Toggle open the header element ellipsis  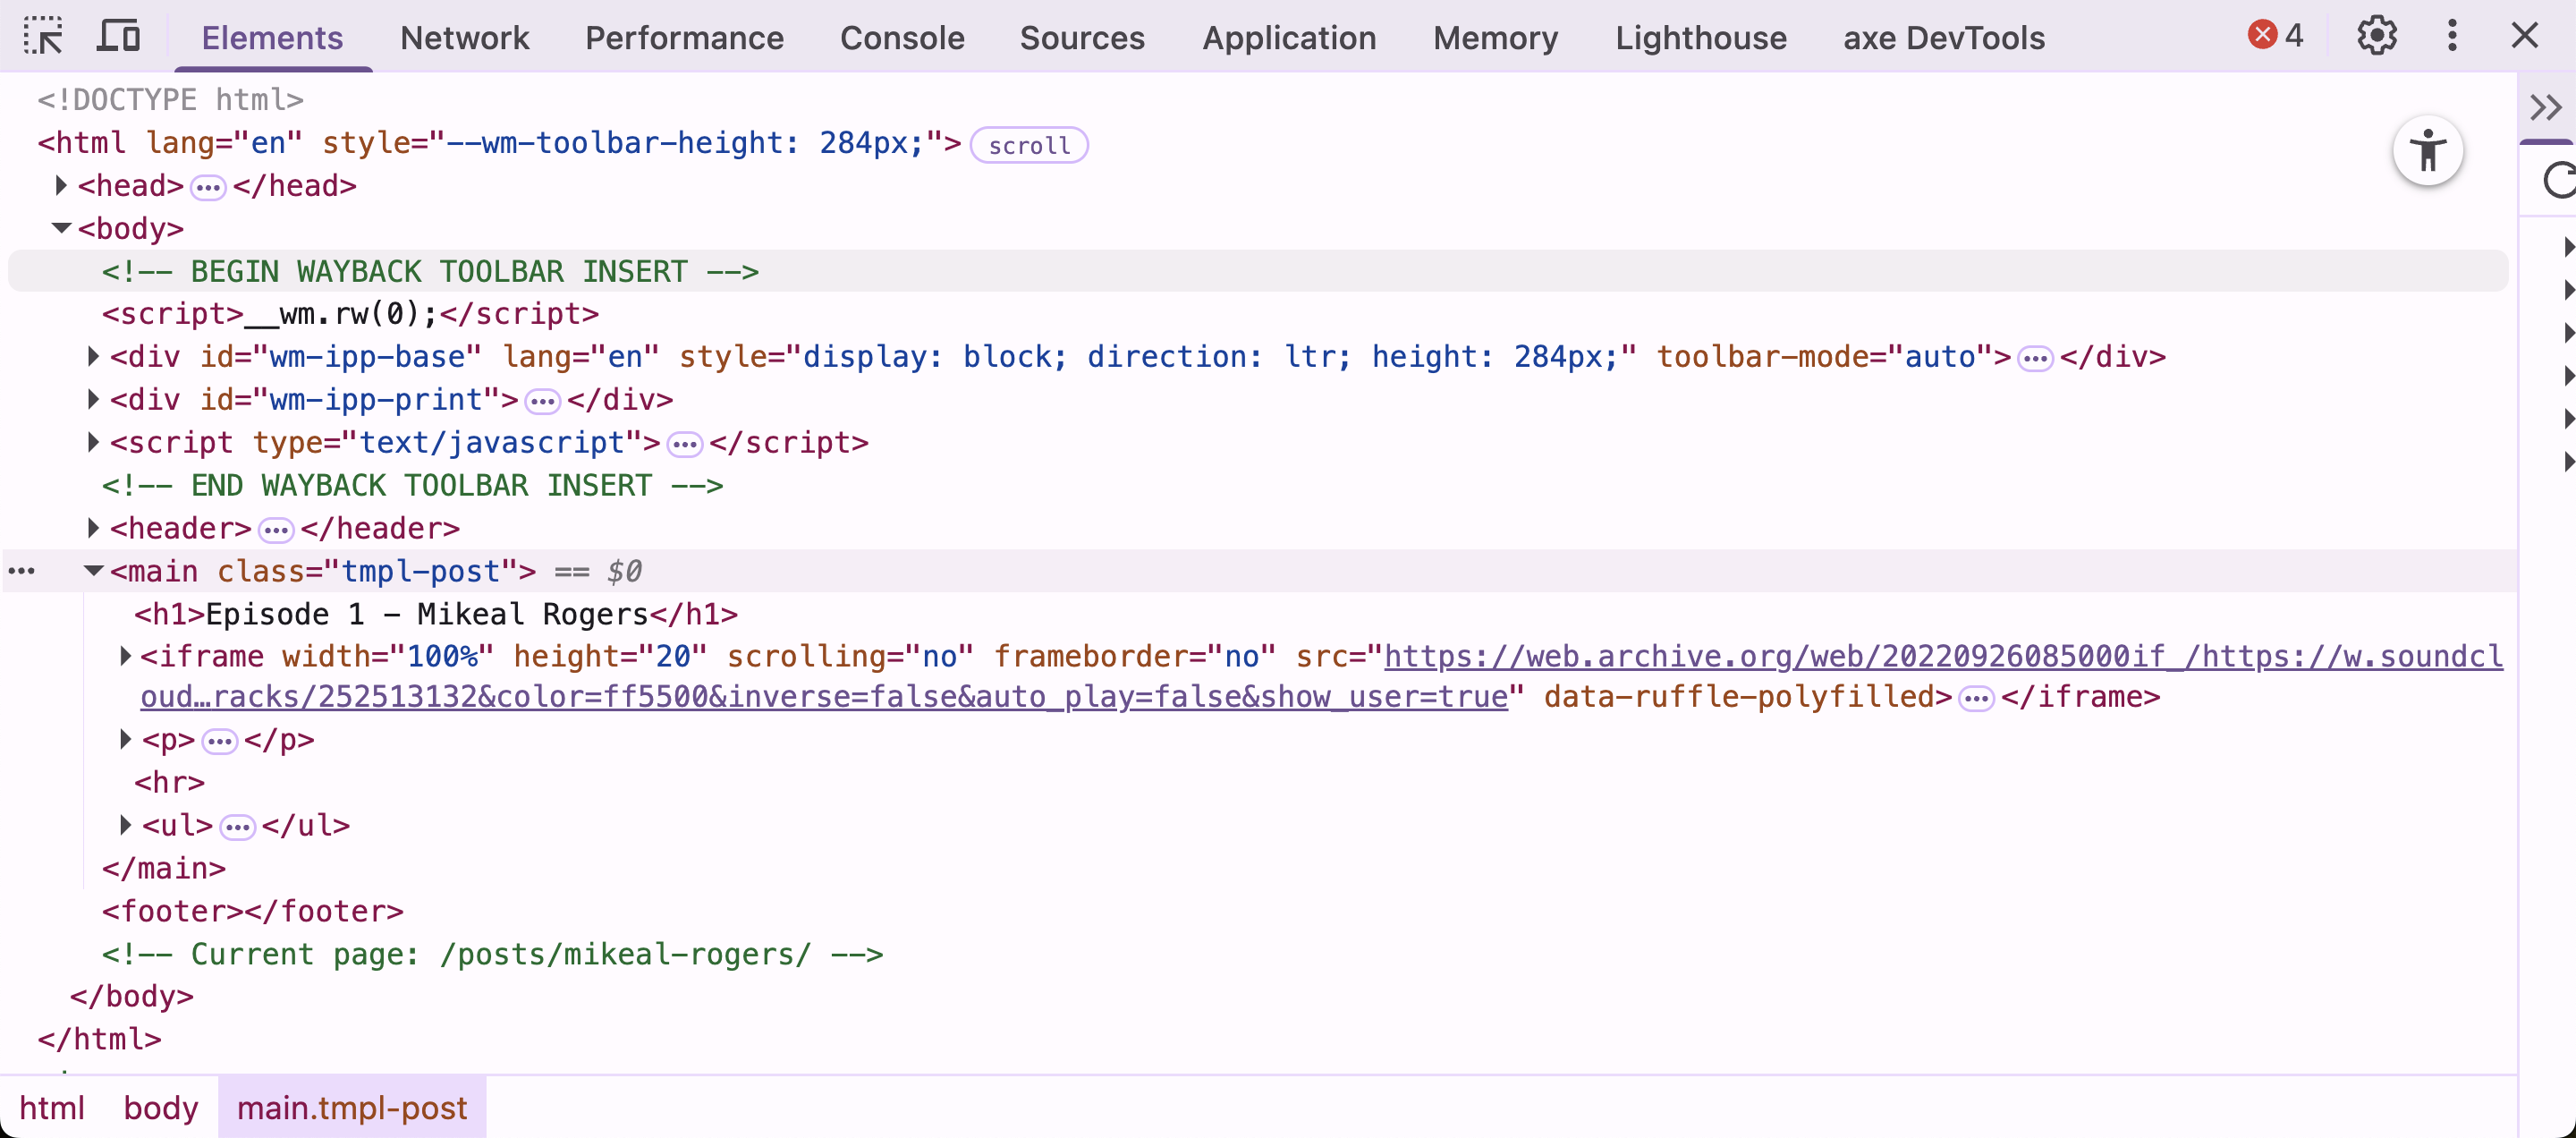pyautogui.click(x=276, y=530)
